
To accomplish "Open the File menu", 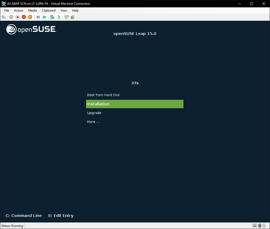I will [x=7, y=11].
